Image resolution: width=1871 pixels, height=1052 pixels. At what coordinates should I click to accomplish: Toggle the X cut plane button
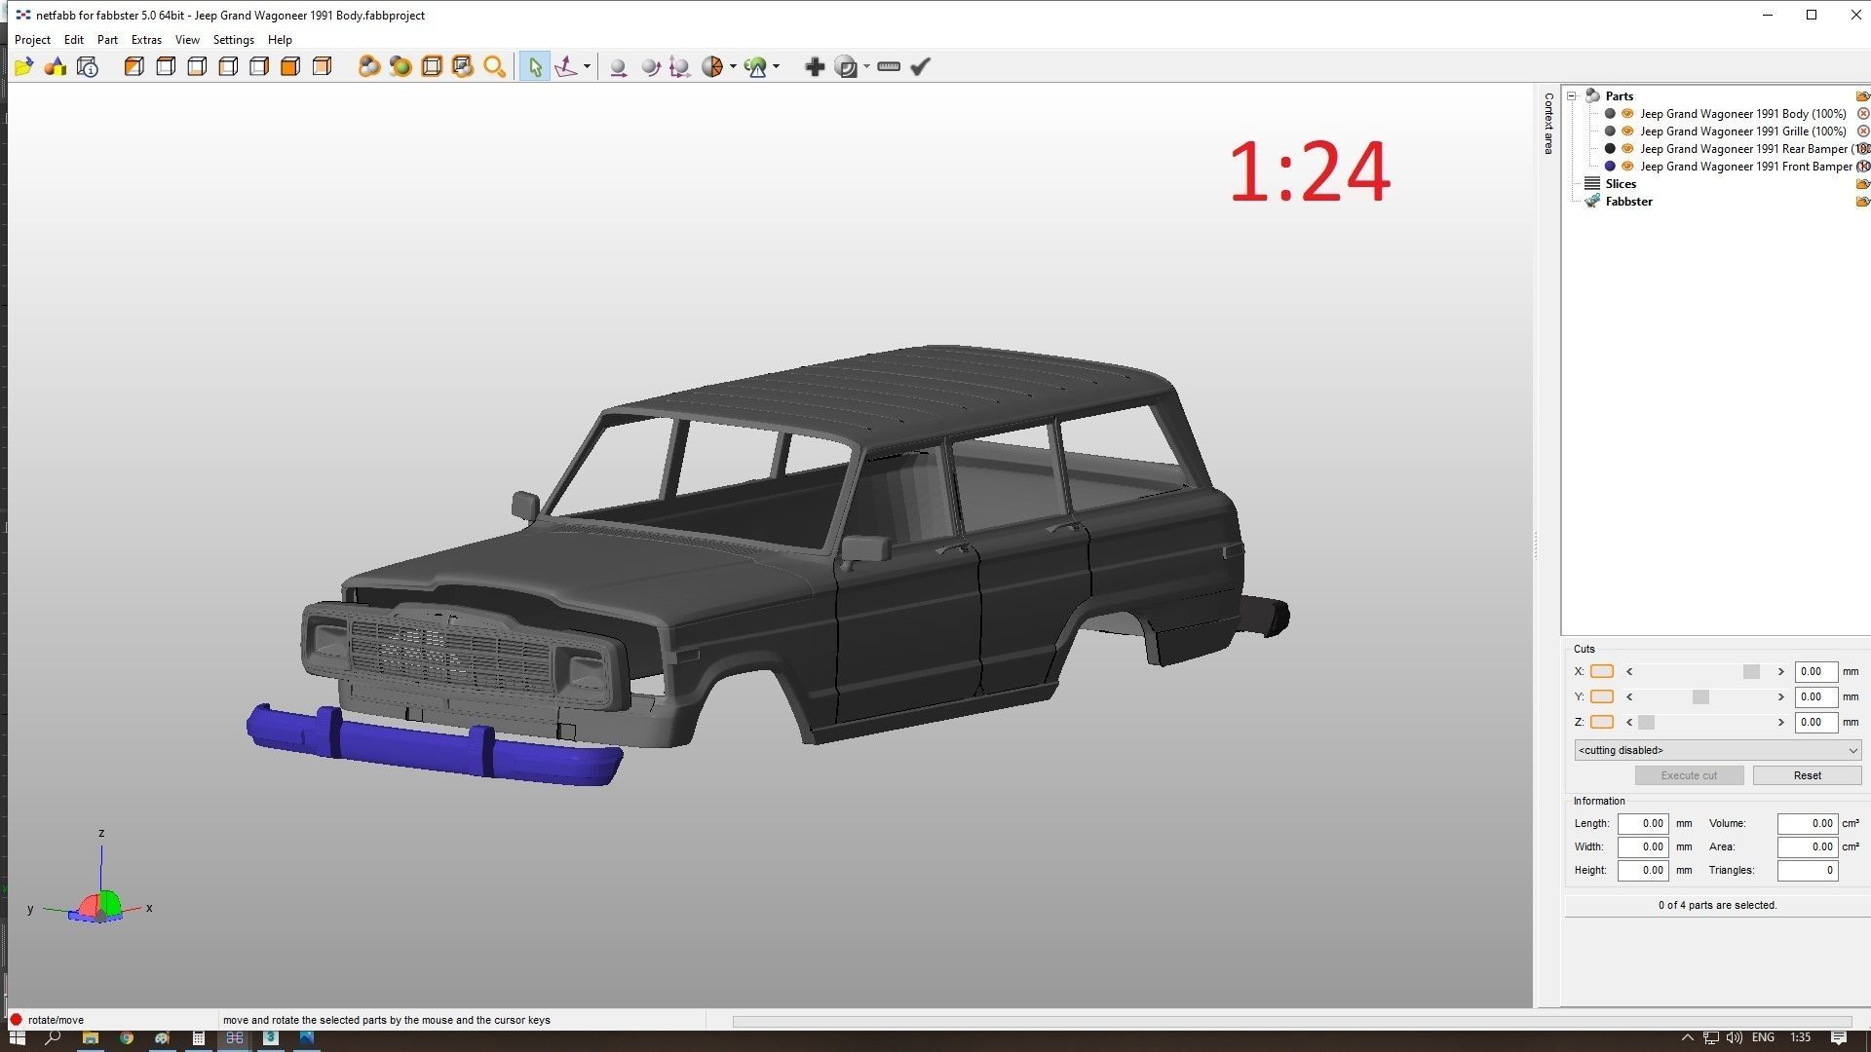pos(1602,671)
